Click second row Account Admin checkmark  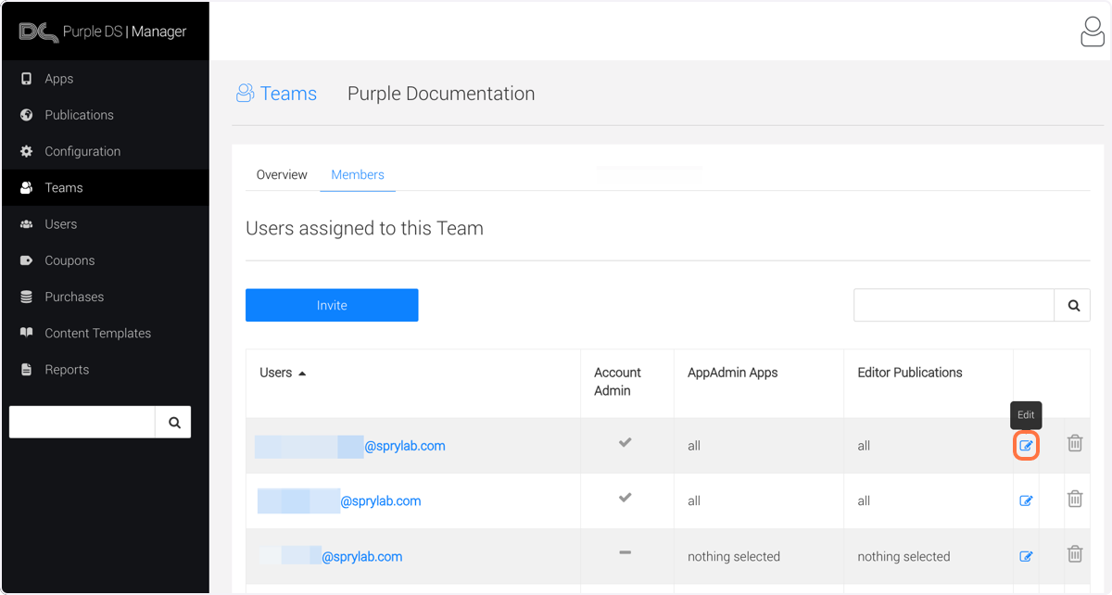point(625,498)
